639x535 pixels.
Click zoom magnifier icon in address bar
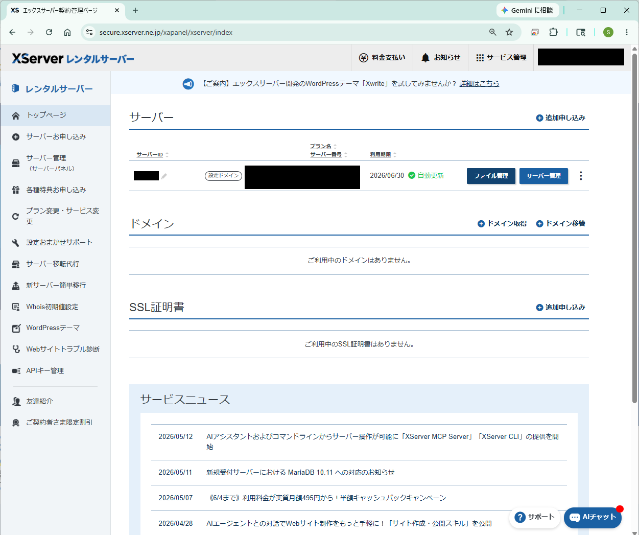pyautogui.click(x=493, y=32)
